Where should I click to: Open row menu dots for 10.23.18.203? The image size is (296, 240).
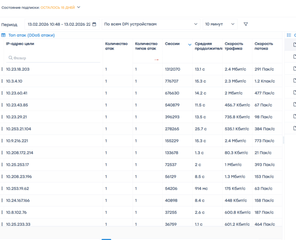pyautogui.click(x=2, y=69)
